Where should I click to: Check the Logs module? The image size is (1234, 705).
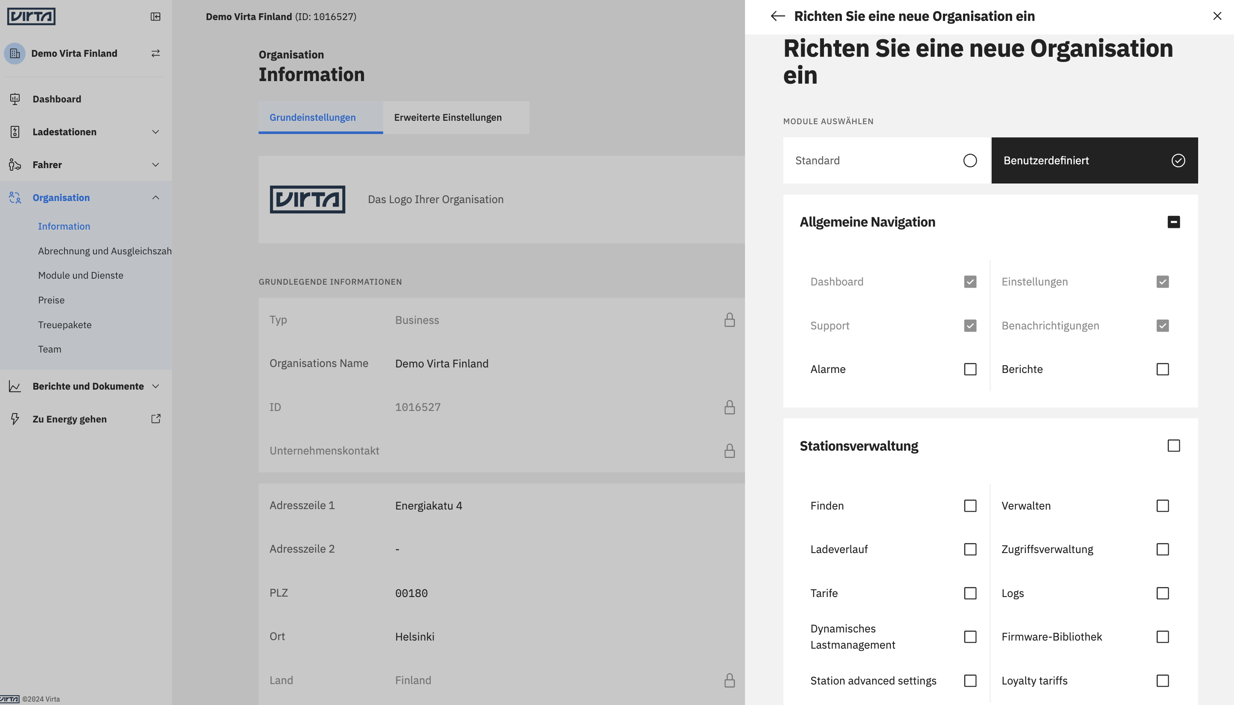pos(1162,594)
